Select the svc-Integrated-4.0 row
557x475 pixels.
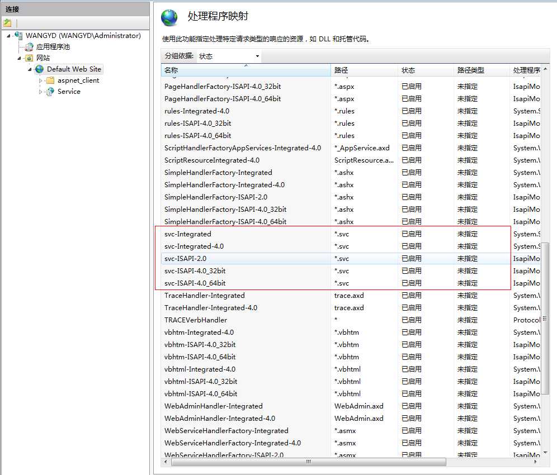[351, 246]
